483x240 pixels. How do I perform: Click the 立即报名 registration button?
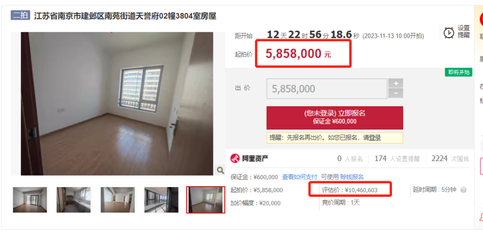(x=335, y=117)
